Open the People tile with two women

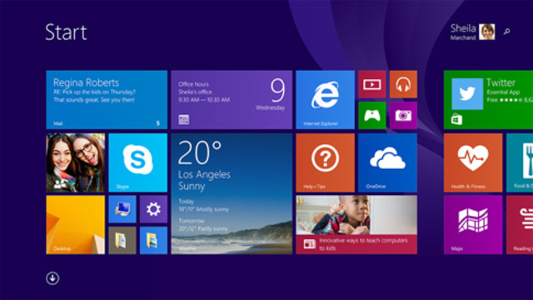(x=76, y=162)
